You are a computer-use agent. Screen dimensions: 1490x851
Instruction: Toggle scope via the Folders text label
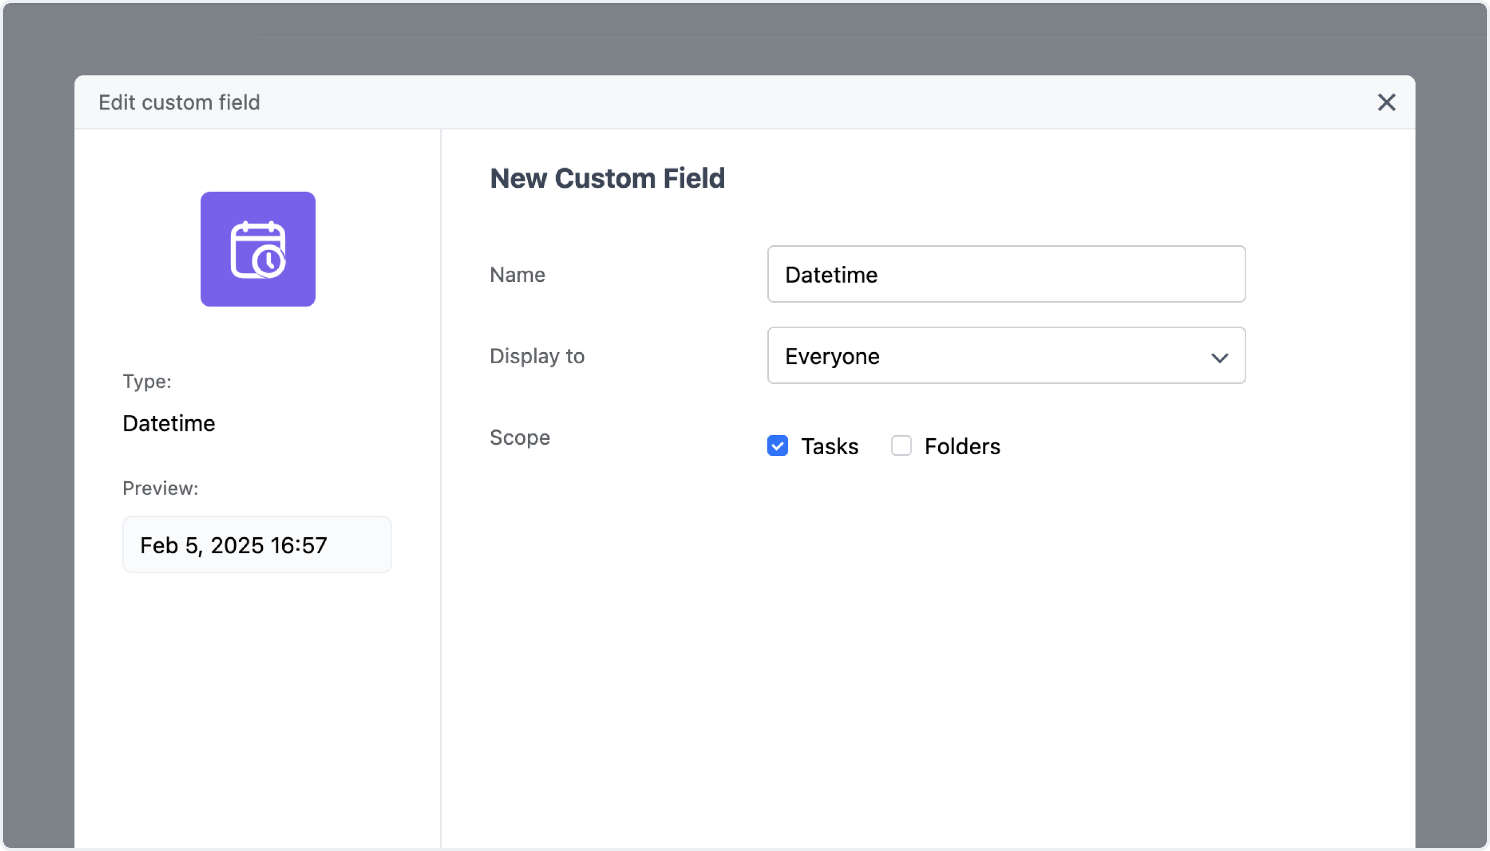962,447
